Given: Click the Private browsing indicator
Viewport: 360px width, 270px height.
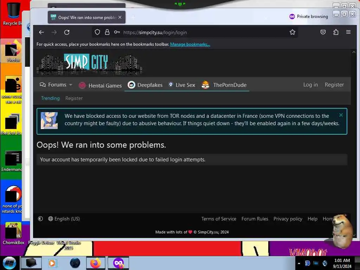Looking at the screenshot, I should point(309,17).
